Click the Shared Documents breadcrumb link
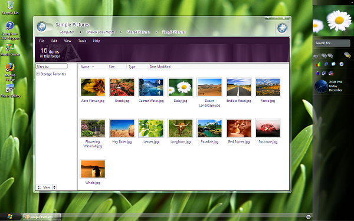Viewport: 354px width, 221px height. click(100, 32)
